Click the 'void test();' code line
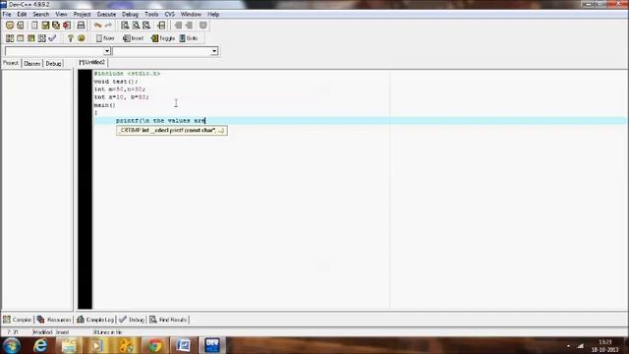 [116, 82]
